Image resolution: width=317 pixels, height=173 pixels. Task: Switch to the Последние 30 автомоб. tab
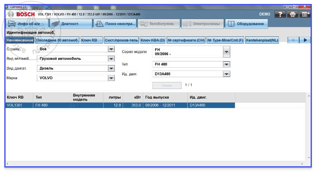pyautogui.click(x=57, y=40)
